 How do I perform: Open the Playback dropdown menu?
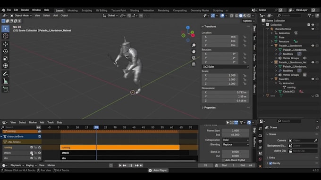17,165
